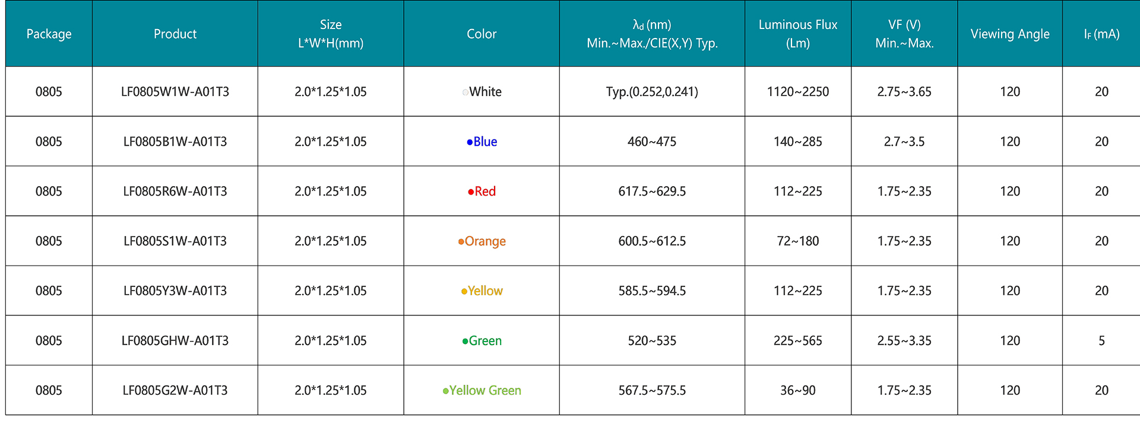
Task: Click the Package column header
Action: point(49,34)
